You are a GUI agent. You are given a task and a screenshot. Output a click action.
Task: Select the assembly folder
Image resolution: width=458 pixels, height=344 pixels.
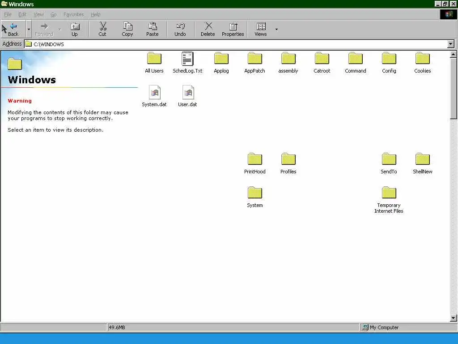click(x=288, y=63)
